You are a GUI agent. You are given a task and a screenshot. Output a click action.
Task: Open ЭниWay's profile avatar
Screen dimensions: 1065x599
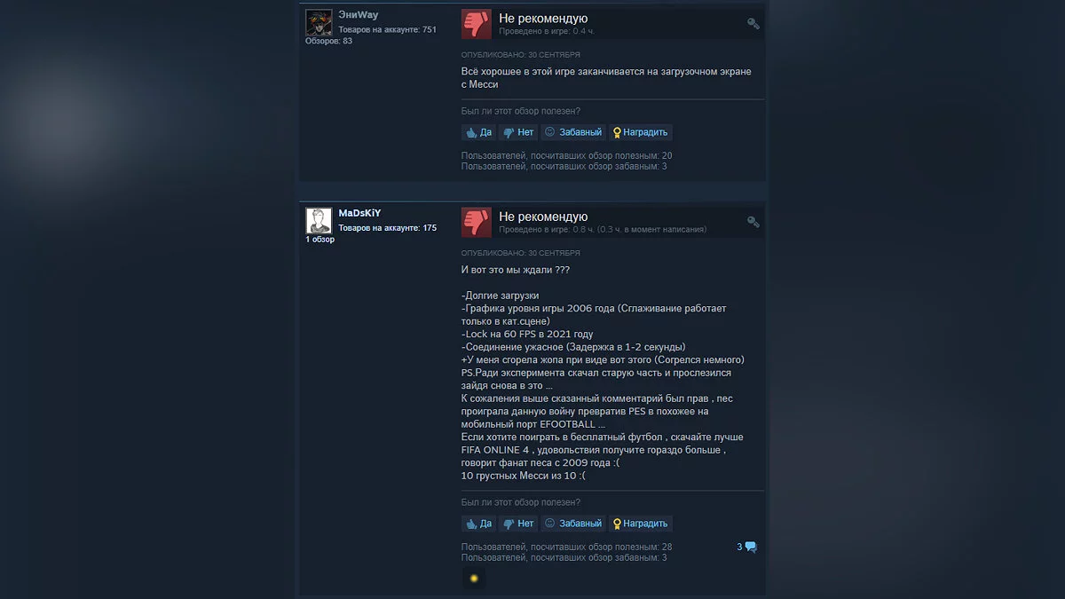click(319, 22)
